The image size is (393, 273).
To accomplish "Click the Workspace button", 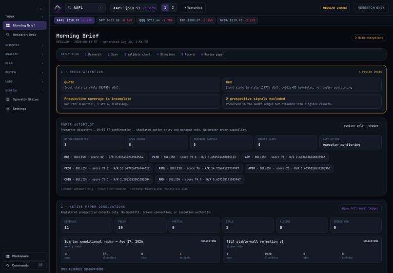I will pyautogui.click(x=24, y=256).
